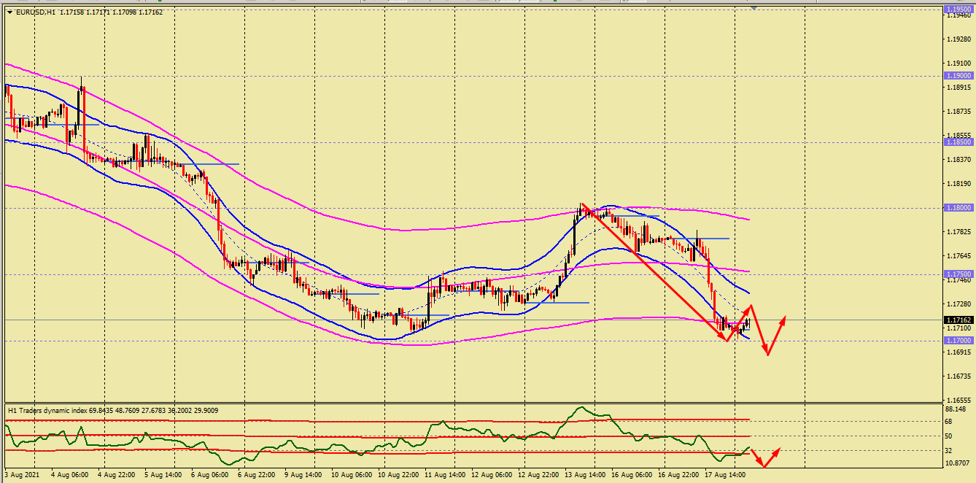Screen dimensions: 976x483
Task: Select the 1.17500 level label on price axis
Action: 958,274
